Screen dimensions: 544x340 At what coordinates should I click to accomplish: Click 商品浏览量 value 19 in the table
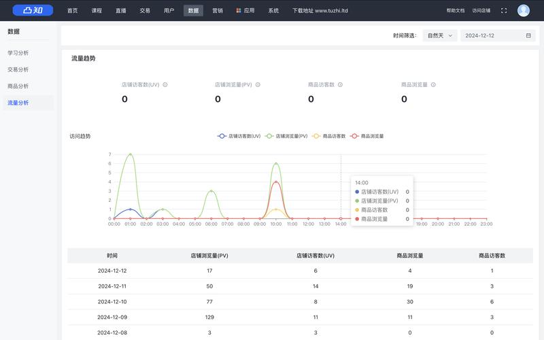tap(410, 286)
